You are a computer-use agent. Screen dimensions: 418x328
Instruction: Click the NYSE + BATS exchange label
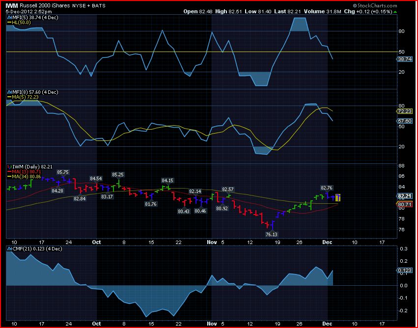point(89,5)
